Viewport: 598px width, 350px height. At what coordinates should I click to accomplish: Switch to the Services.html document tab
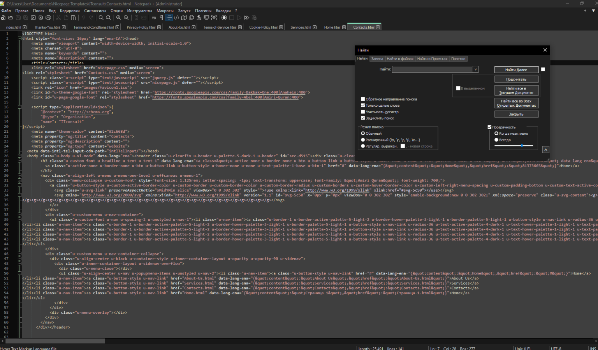(x=301, y=27)
